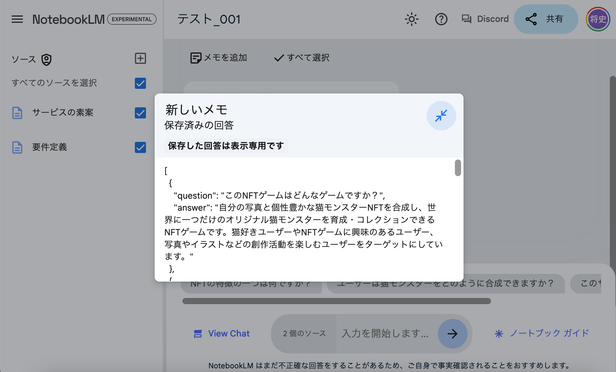
Task: Focus the 入力を開始します chat input
Action: click(x=386, y=333)
